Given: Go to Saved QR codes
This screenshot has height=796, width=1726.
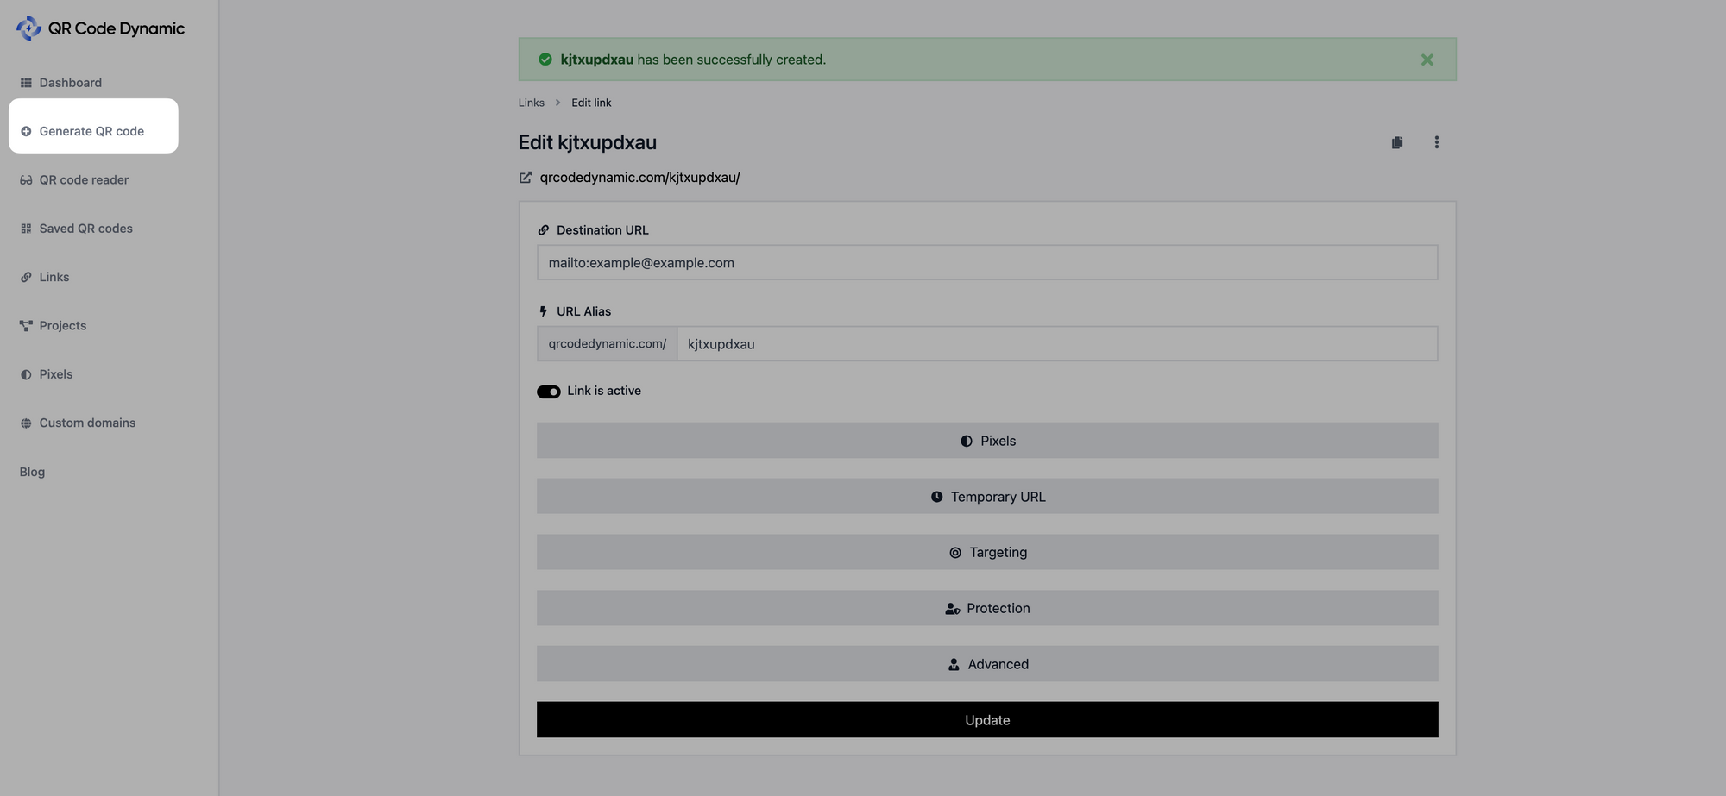Looking at the screenshot, I should (76, 229).
